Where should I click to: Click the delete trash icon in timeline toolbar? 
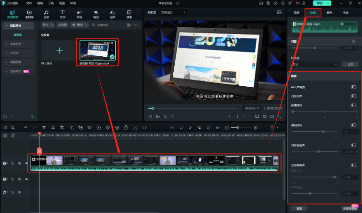click(44, 128)
